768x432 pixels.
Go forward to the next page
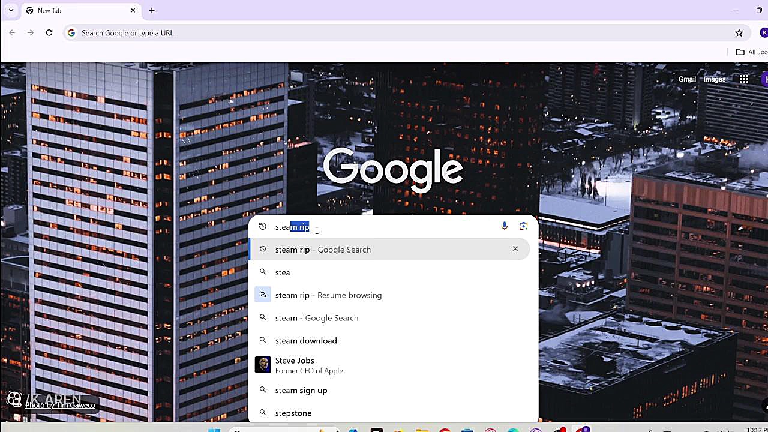(31, 33)
